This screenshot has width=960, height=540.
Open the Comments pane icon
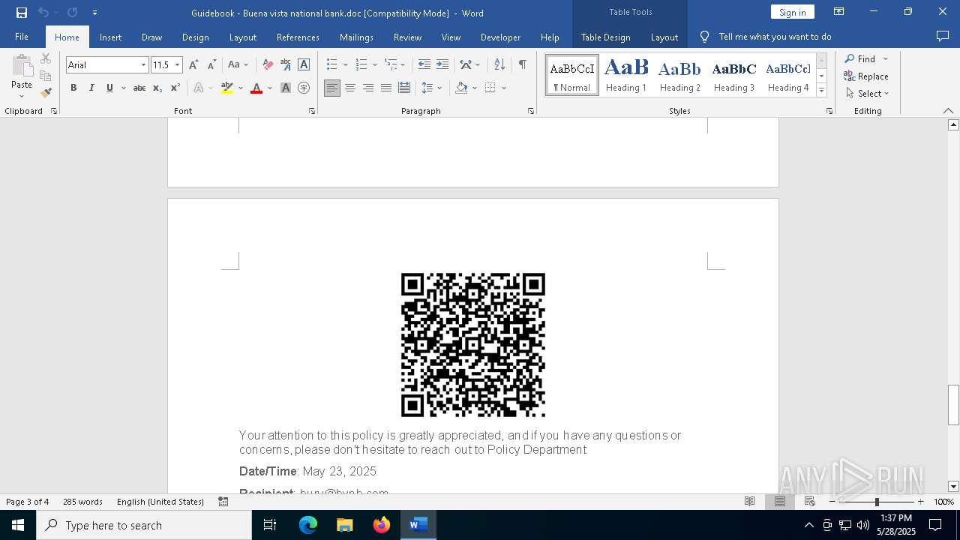[943, 36]
